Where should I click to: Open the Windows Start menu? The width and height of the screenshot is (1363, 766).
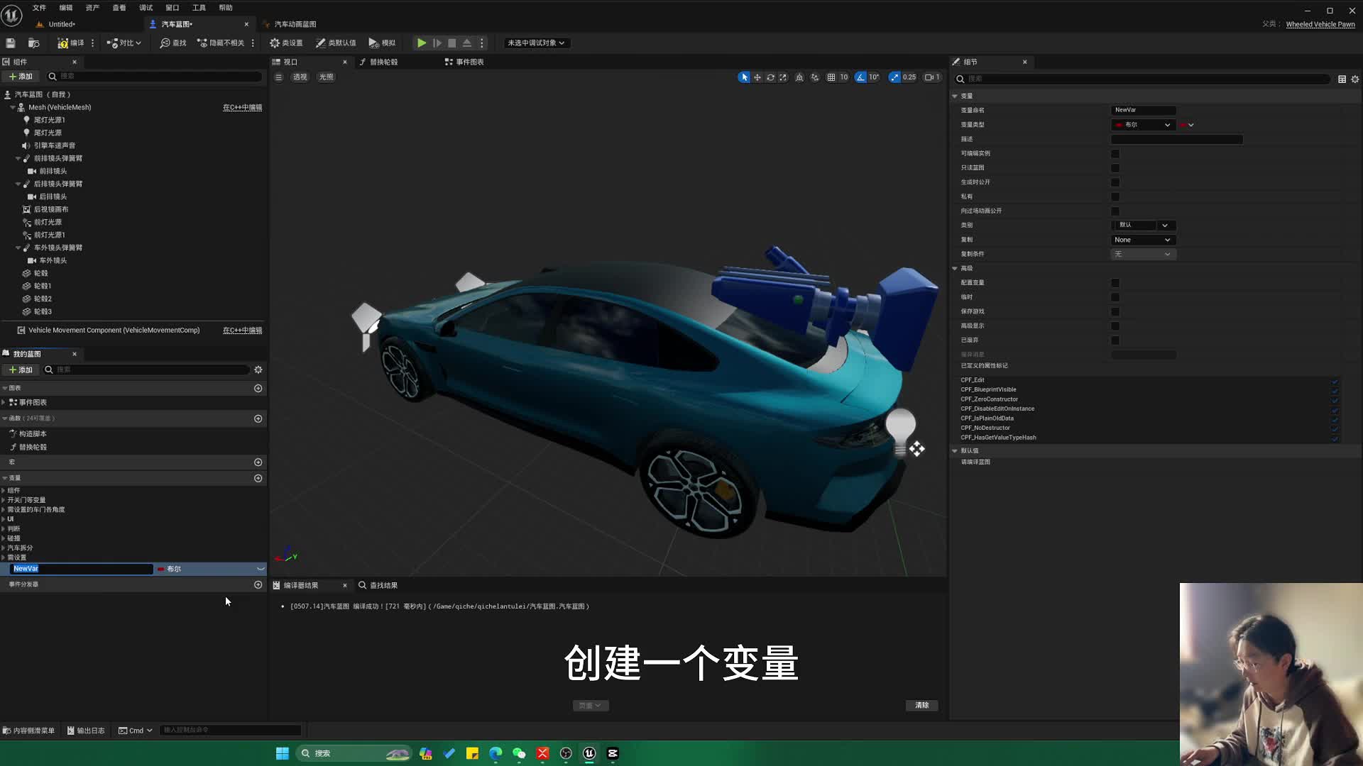tap(283, 753)
